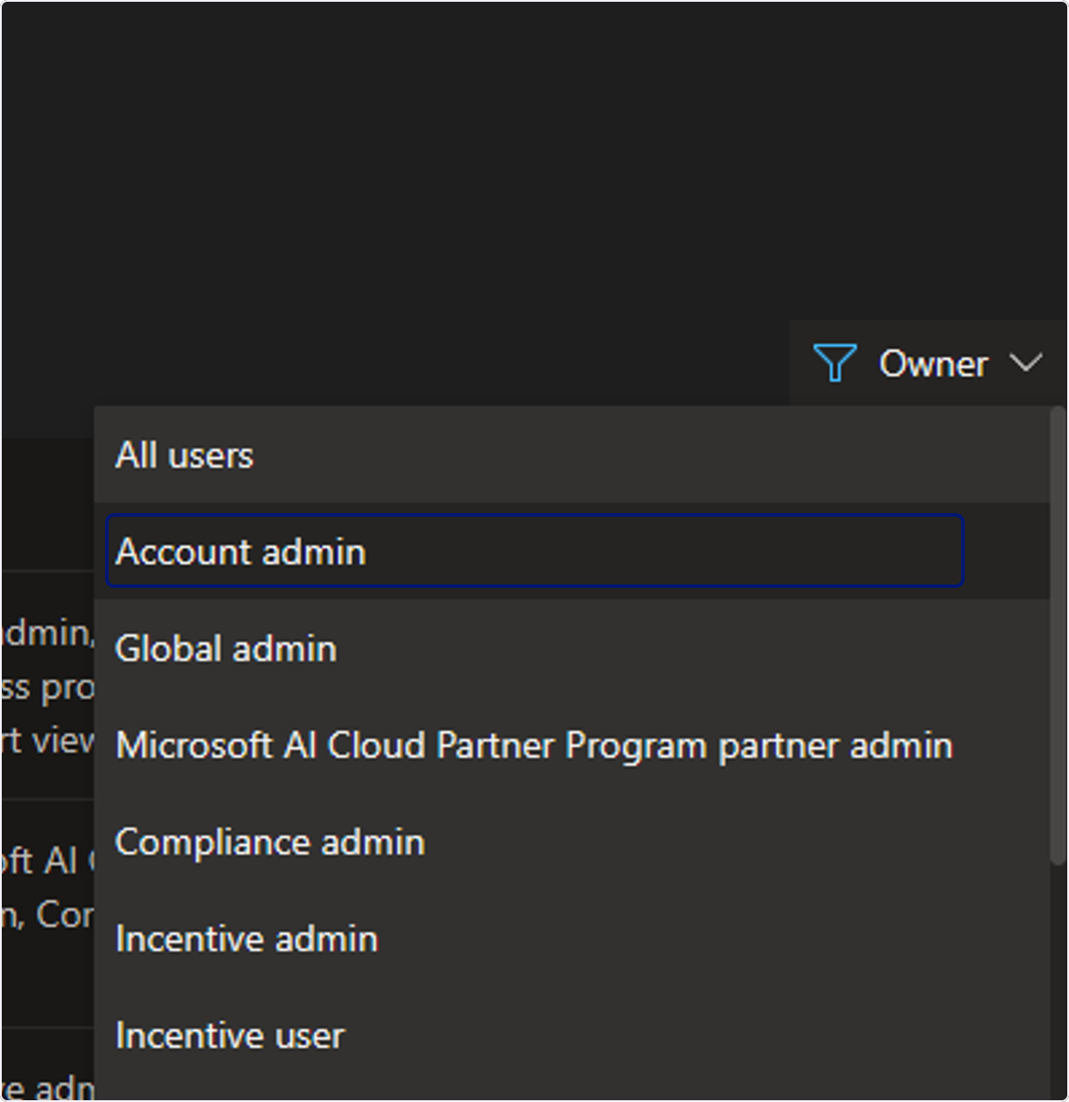Choose the Account admin role option

coord(534,551)
